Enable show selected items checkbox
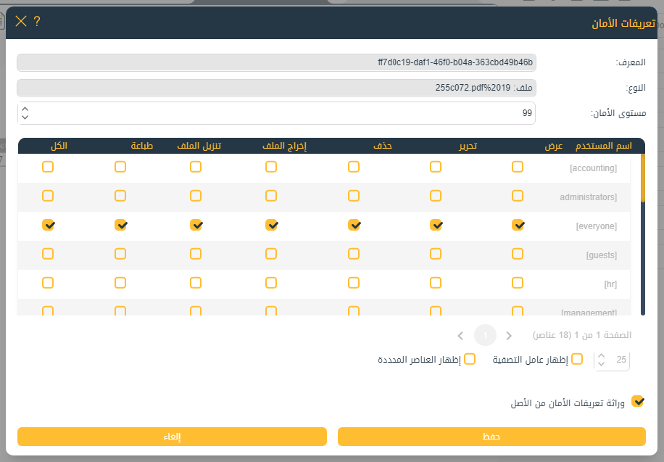 click(470, 359)
